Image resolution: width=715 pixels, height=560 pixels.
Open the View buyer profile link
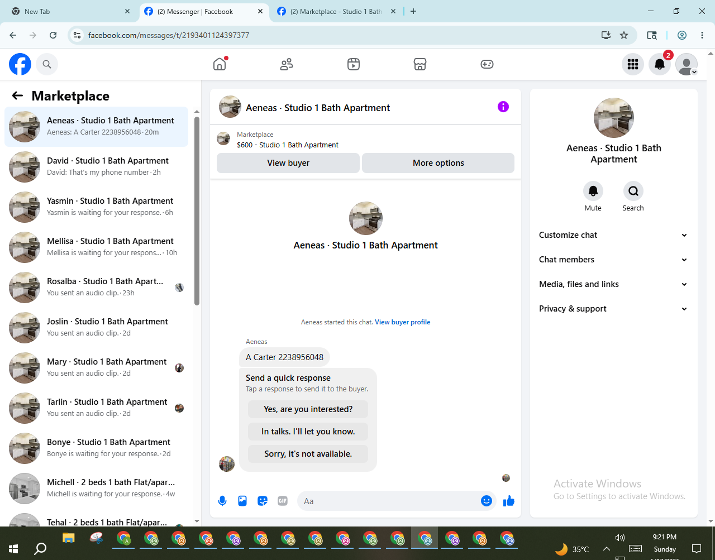[402, 322]
